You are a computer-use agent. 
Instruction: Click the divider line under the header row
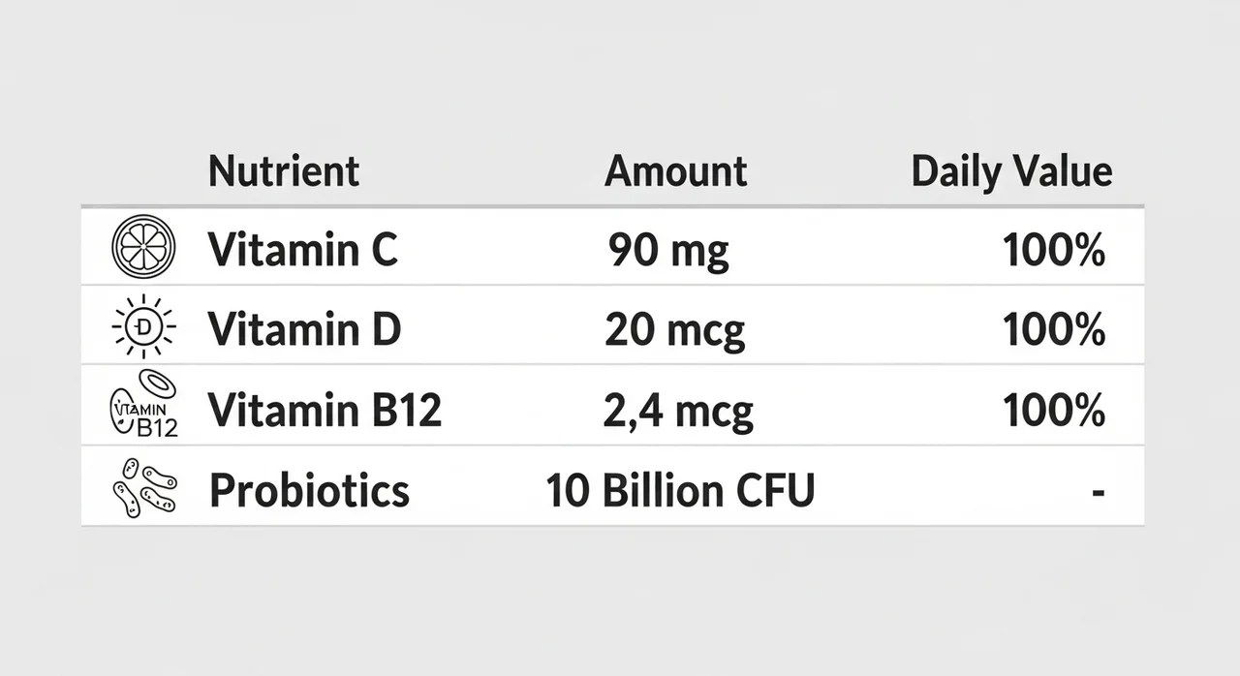coord(612,206)
